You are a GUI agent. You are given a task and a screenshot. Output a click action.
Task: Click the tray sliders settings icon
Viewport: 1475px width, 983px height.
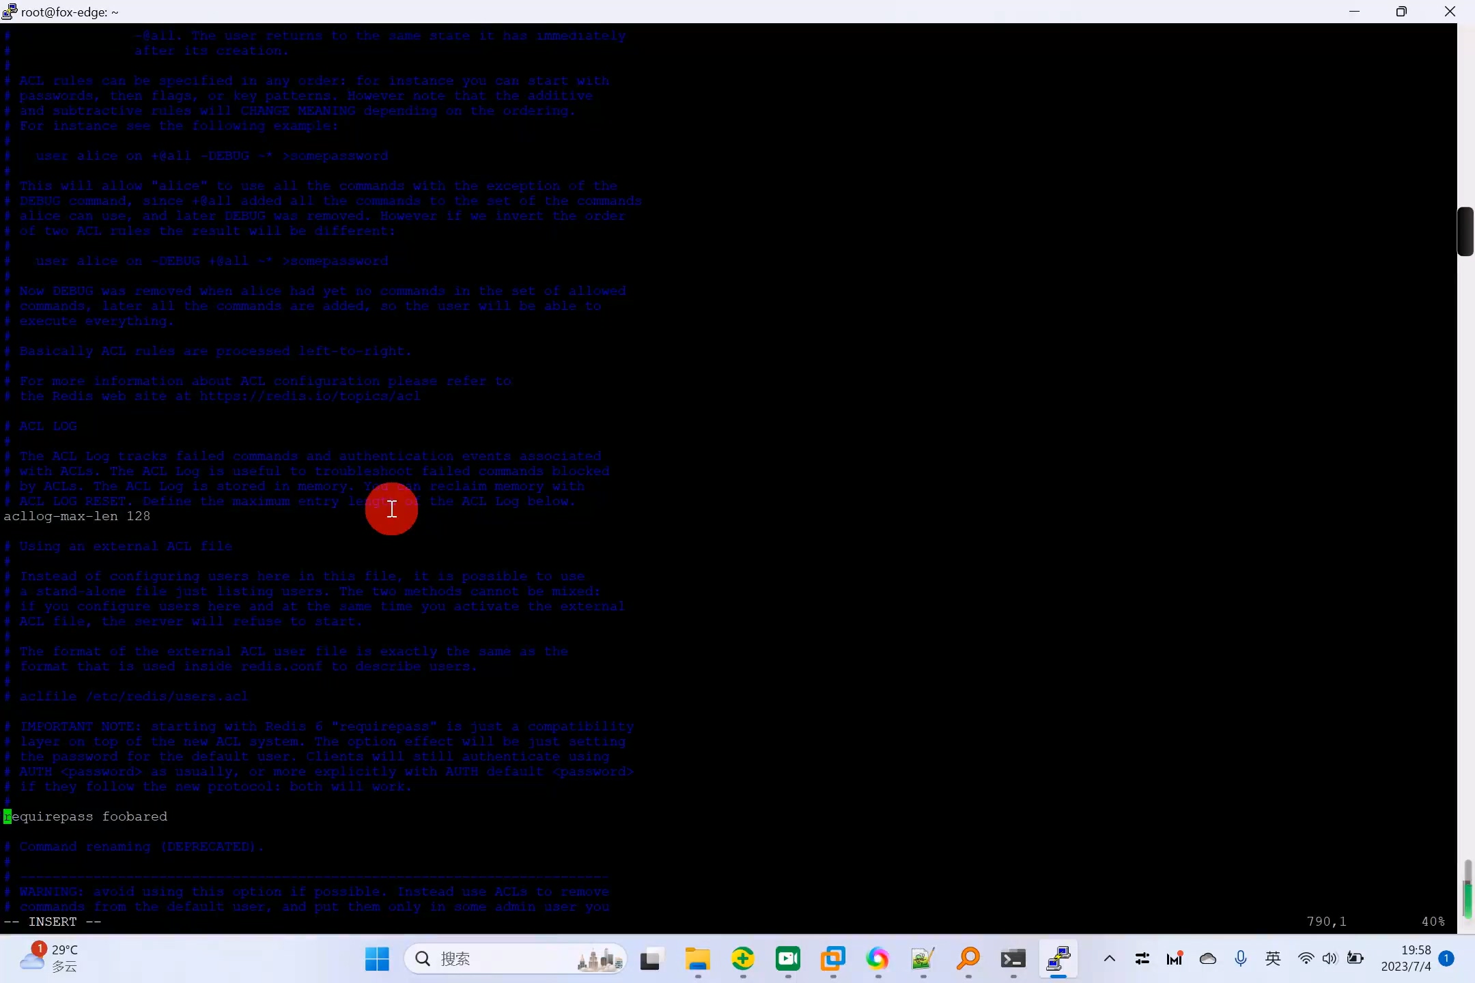point(1142,959)
